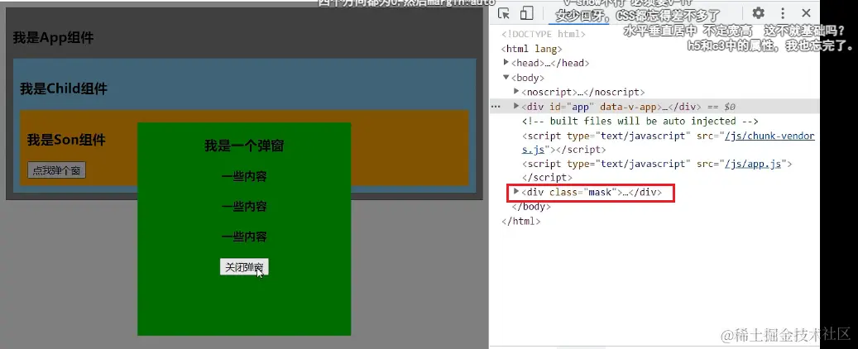The width and height of the screenshot is (858, 349).
Task: Select the DOCTYPE html row
Action: click(x=544, y=34)
